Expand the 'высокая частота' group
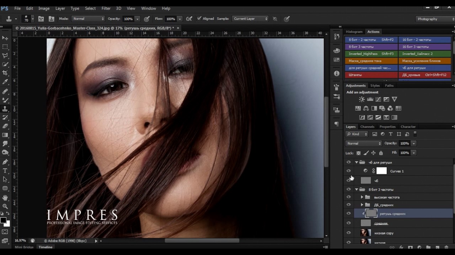The image size is (455, 255). click(362, 197)
